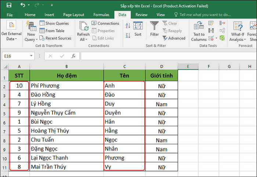The image size is (257, 177).
Task: Open the Name Box dropdown arrow
Action: coord(31,56)
